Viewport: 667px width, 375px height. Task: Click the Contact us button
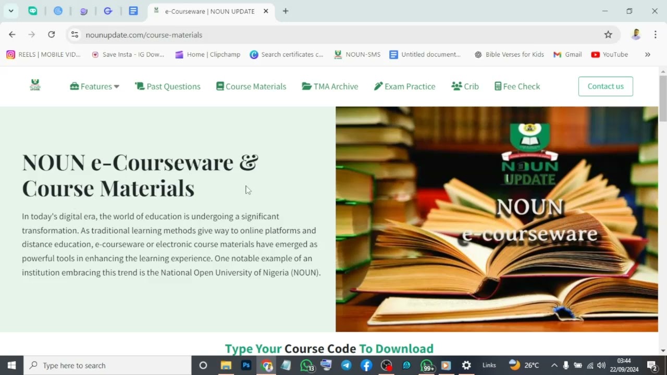pyautogui.click(x=606, y=86)
